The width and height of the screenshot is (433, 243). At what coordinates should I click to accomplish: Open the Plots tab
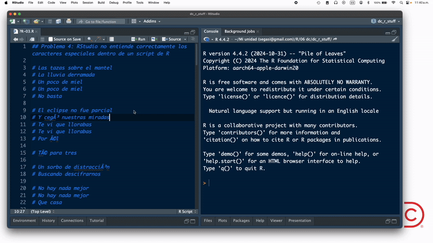(222, 221)
